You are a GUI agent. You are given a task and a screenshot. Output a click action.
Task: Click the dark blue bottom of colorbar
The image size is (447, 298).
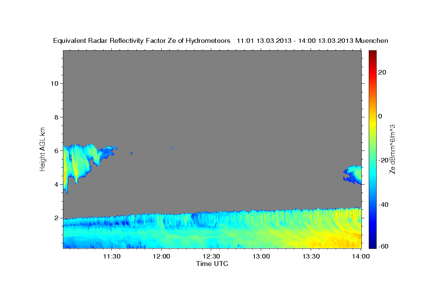(x=372, y=245)
